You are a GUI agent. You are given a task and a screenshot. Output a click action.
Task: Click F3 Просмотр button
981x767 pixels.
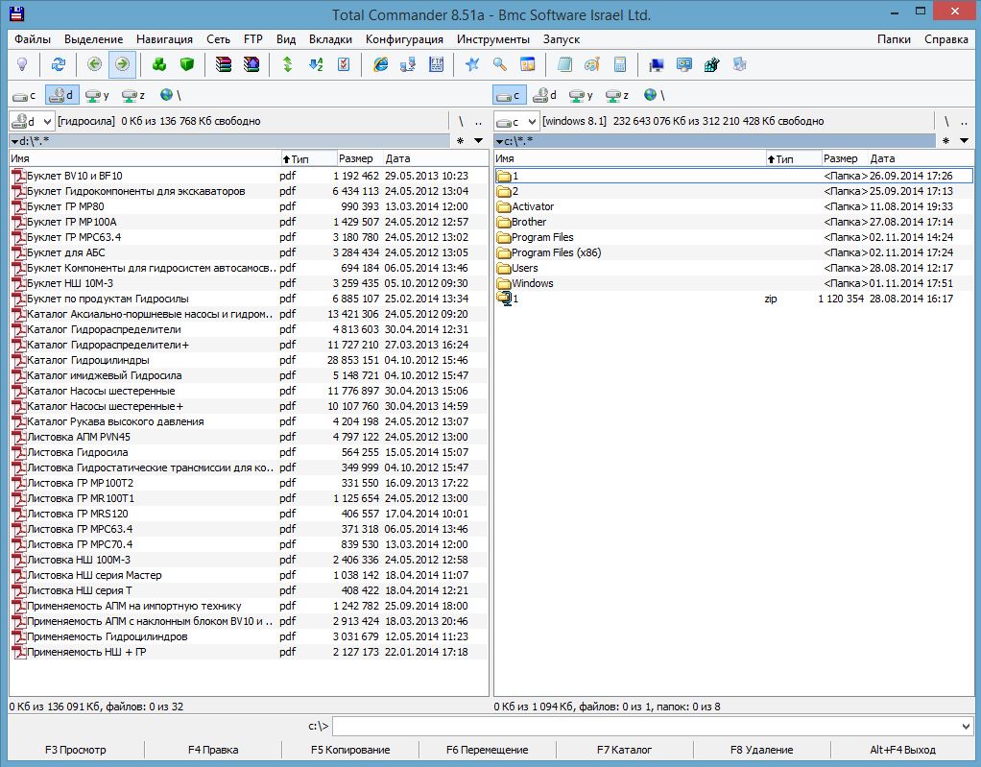click(x=76, y=750)
